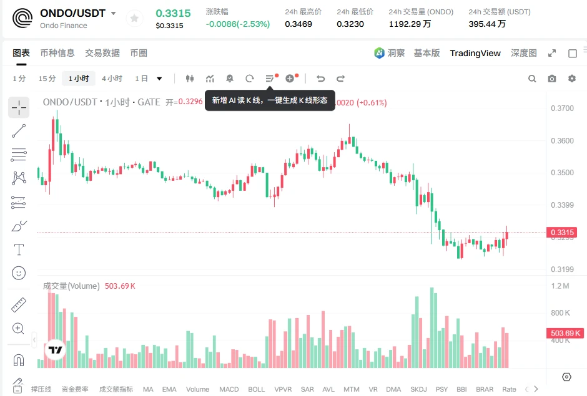Open the 币种信息 tab

[x=57, y=53]
